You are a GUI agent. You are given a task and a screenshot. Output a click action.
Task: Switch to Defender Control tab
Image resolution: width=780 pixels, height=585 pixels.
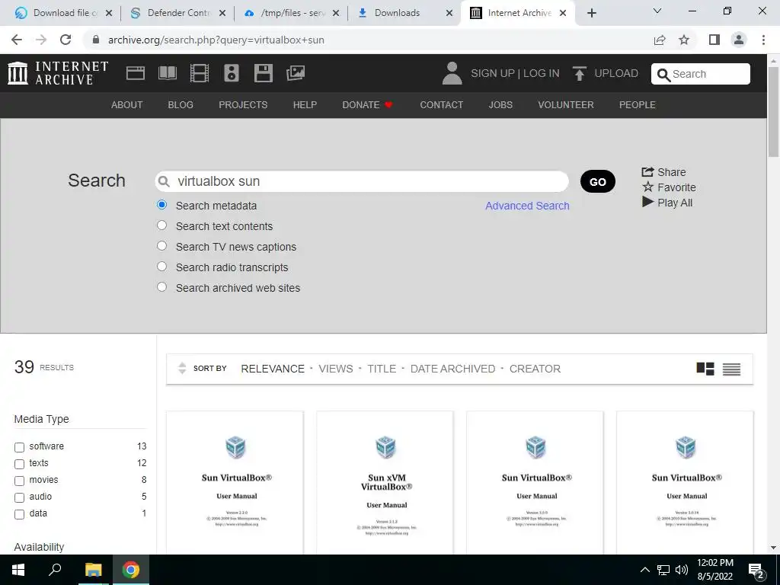tap(177, 13)
